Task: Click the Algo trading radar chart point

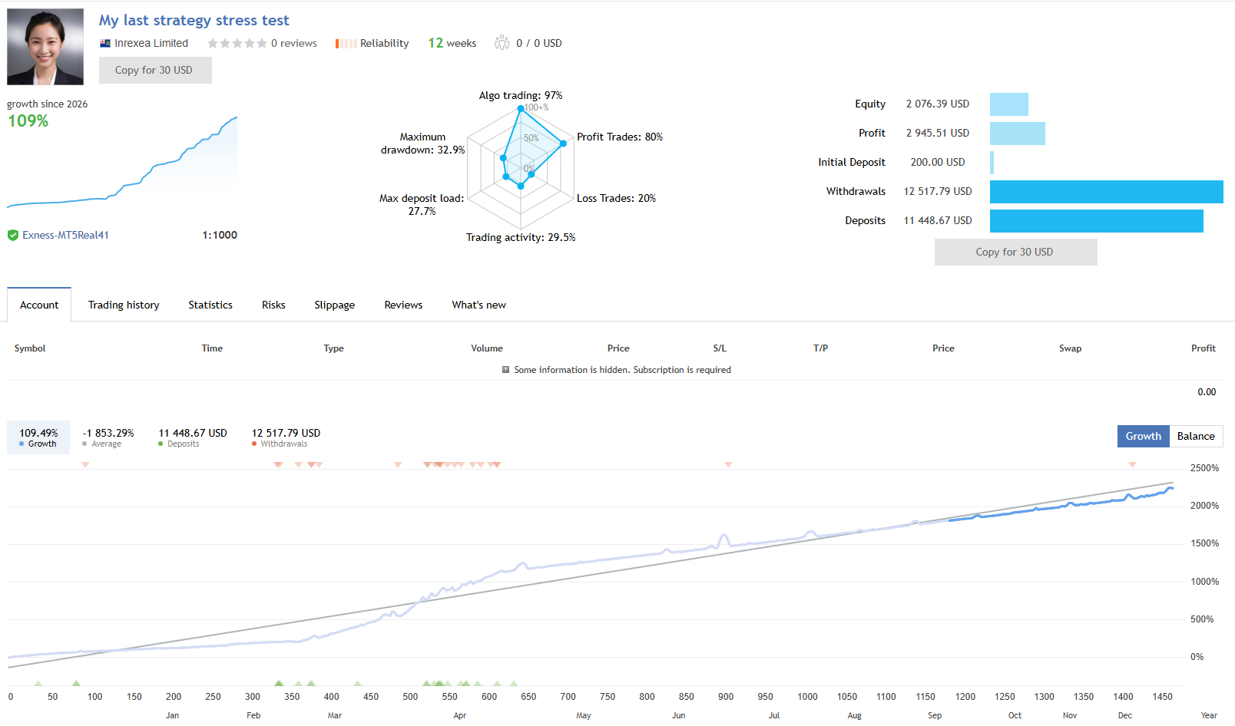Action: point(521,108)
